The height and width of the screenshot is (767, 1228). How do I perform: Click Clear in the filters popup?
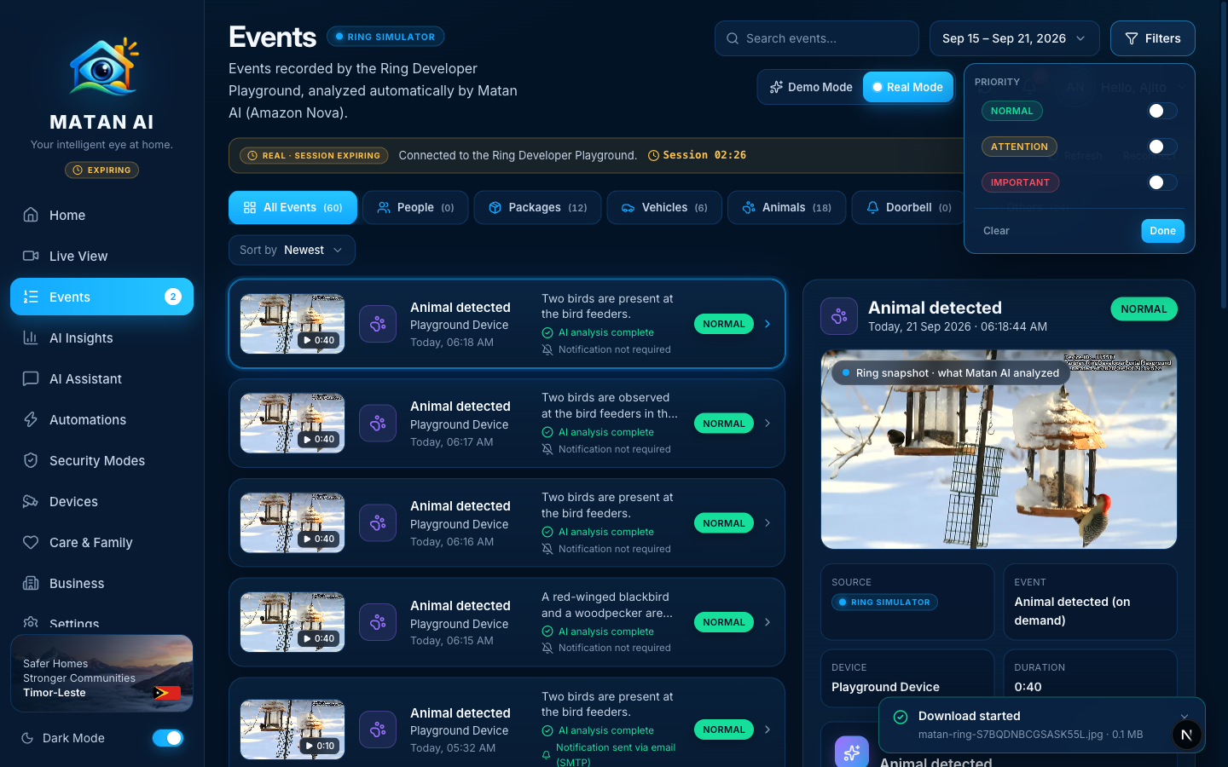tap(996, 231)
